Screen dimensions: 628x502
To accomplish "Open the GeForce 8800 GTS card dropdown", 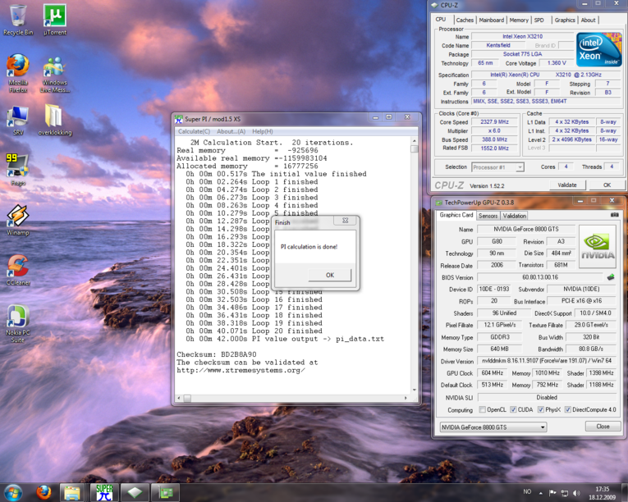I will click(493, 427).
